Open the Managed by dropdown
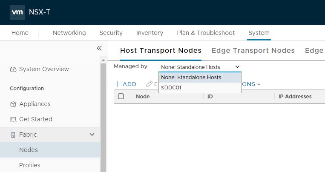This screenshot has height=172, width=325. [200, 67]
